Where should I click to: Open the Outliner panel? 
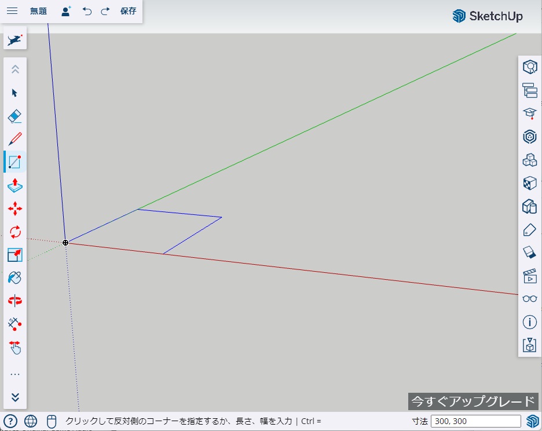coord(529,90)
